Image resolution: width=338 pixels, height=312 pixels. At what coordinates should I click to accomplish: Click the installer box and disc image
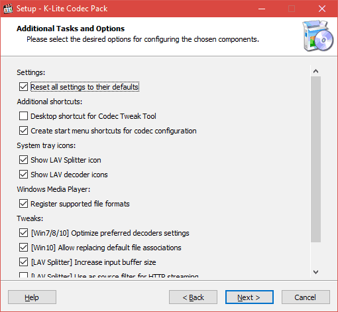[x=318, y=36]
